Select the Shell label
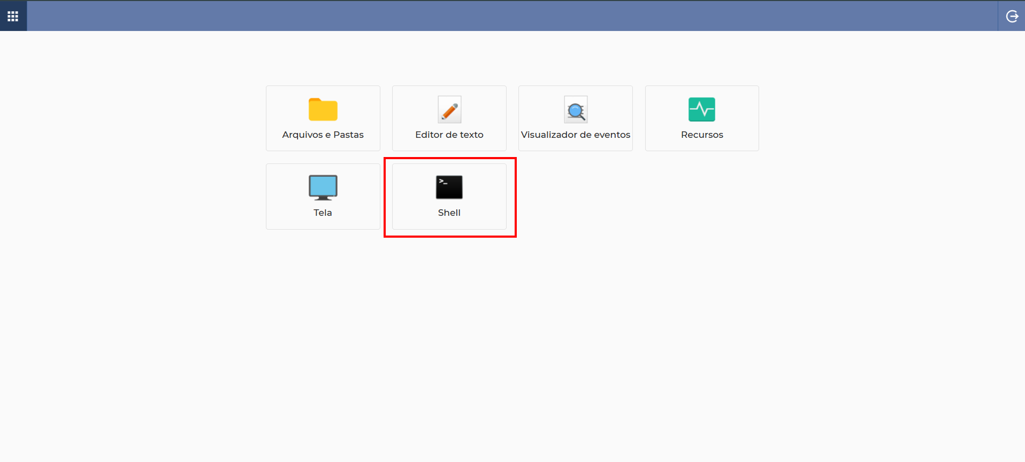Screen dimensions: 1025x462 [x=449, y=213]
